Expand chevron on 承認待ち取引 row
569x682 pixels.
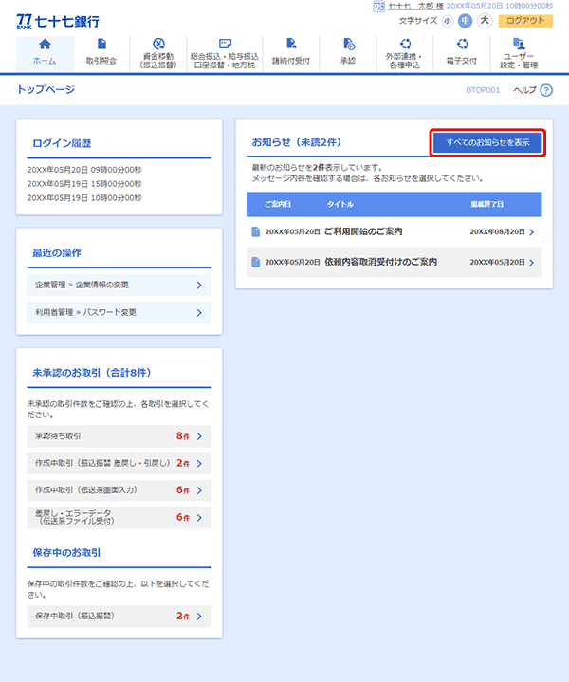tap(199, 436)
